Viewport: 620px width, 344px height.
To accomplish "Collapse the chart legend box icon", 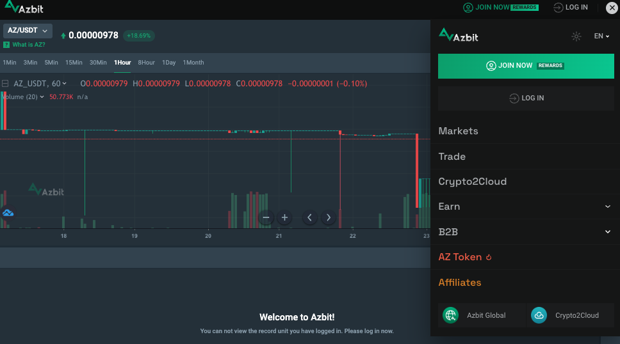I will 5,84.
